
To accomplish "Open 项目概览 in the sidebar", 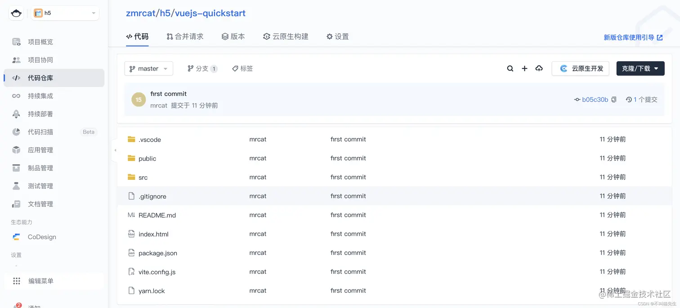I will tap(54, 42).
